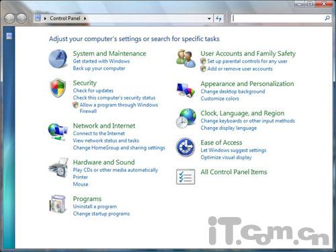Choose Back up your computer
Image resolution: width=336 pixels, height=252 pixels.
coord(99,69)
